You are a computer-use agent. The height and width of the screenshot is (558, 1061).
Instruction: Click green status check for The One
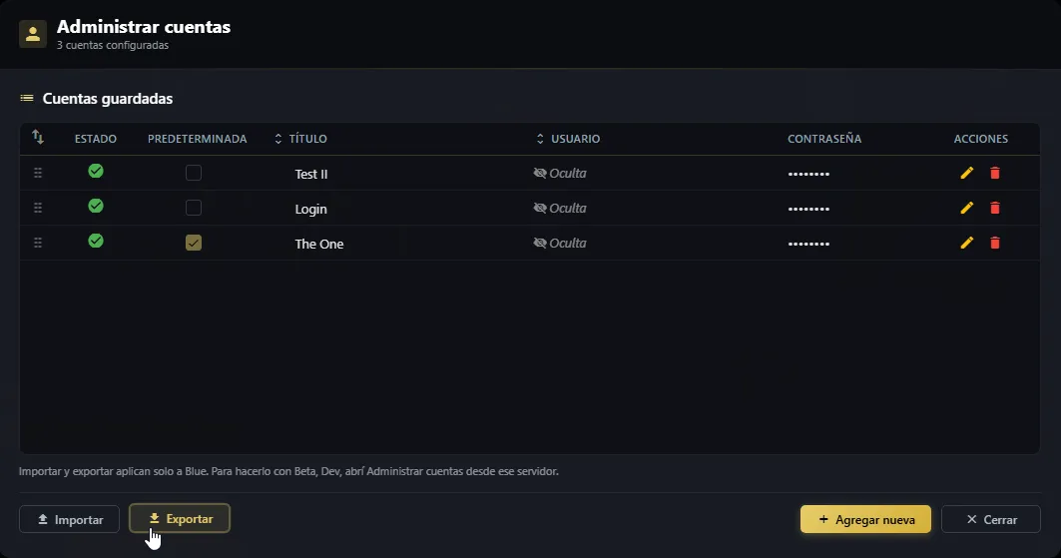96,241
